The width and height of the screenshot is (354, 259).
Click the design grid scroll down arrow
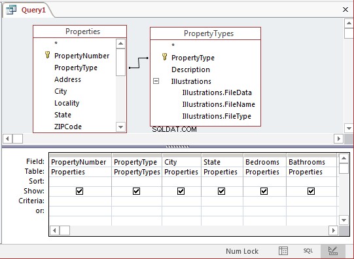pos(344,220)
